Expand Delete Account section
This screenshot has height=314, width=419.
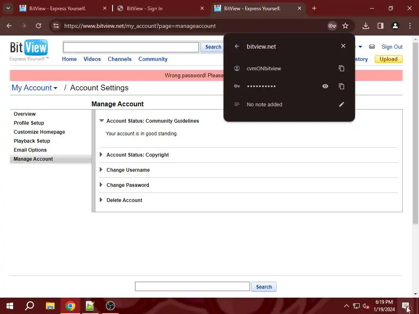tap(124, 200)
